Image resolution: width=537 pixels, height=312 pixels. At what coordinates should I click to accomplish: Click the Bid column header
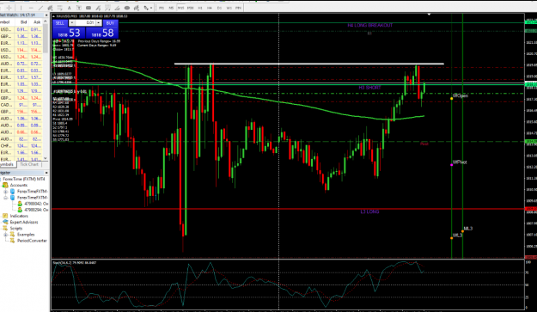(x=23, y=22)
